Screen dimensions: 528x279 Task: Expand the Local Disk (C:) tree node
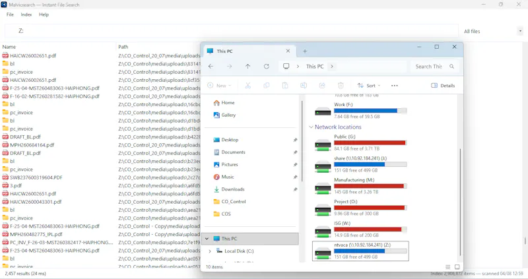(210, 251)
